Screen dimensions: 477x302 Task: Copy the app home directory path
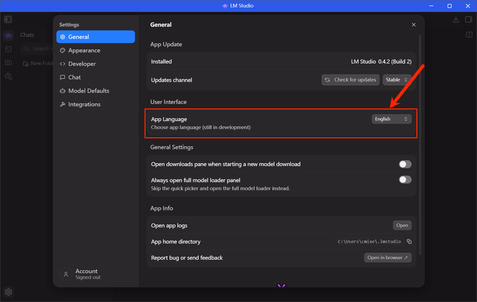coord(409,241)
